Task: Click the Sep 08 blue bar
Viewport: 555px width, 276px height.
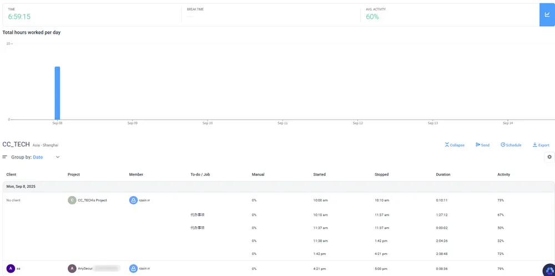Action: tap(57, 93)
